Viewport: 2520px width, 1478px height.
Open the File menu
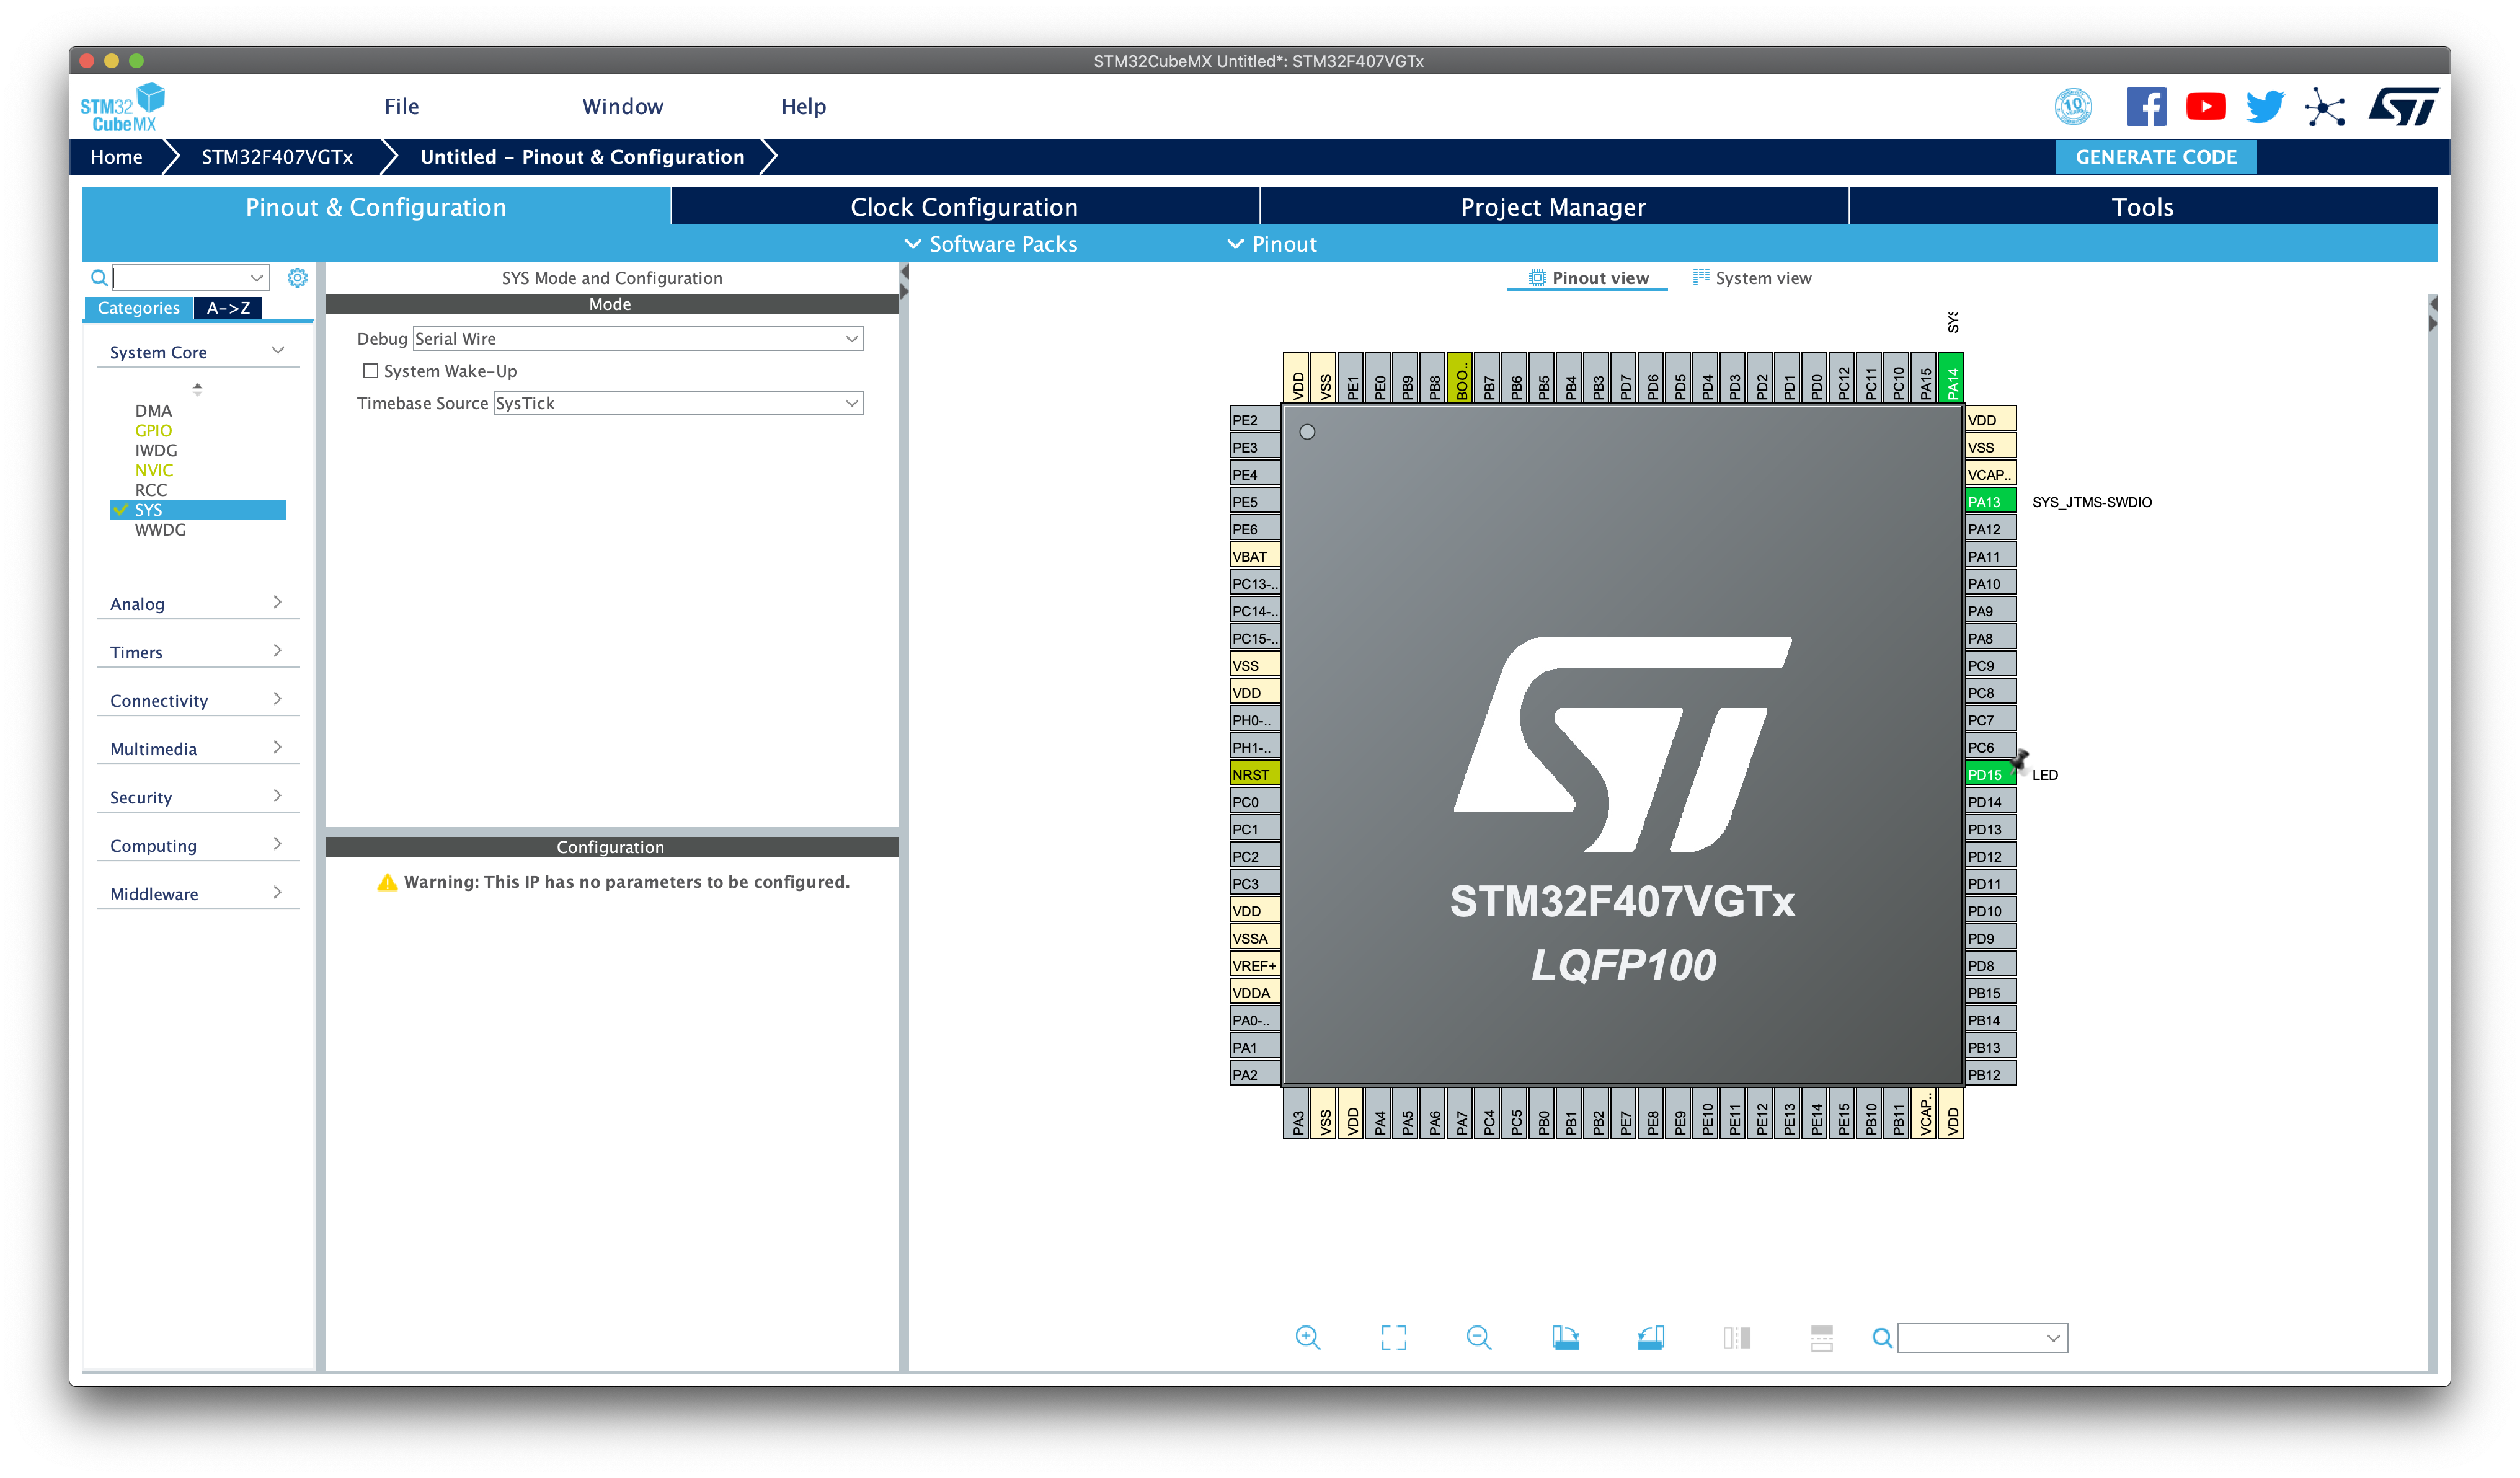click(401, 106)
